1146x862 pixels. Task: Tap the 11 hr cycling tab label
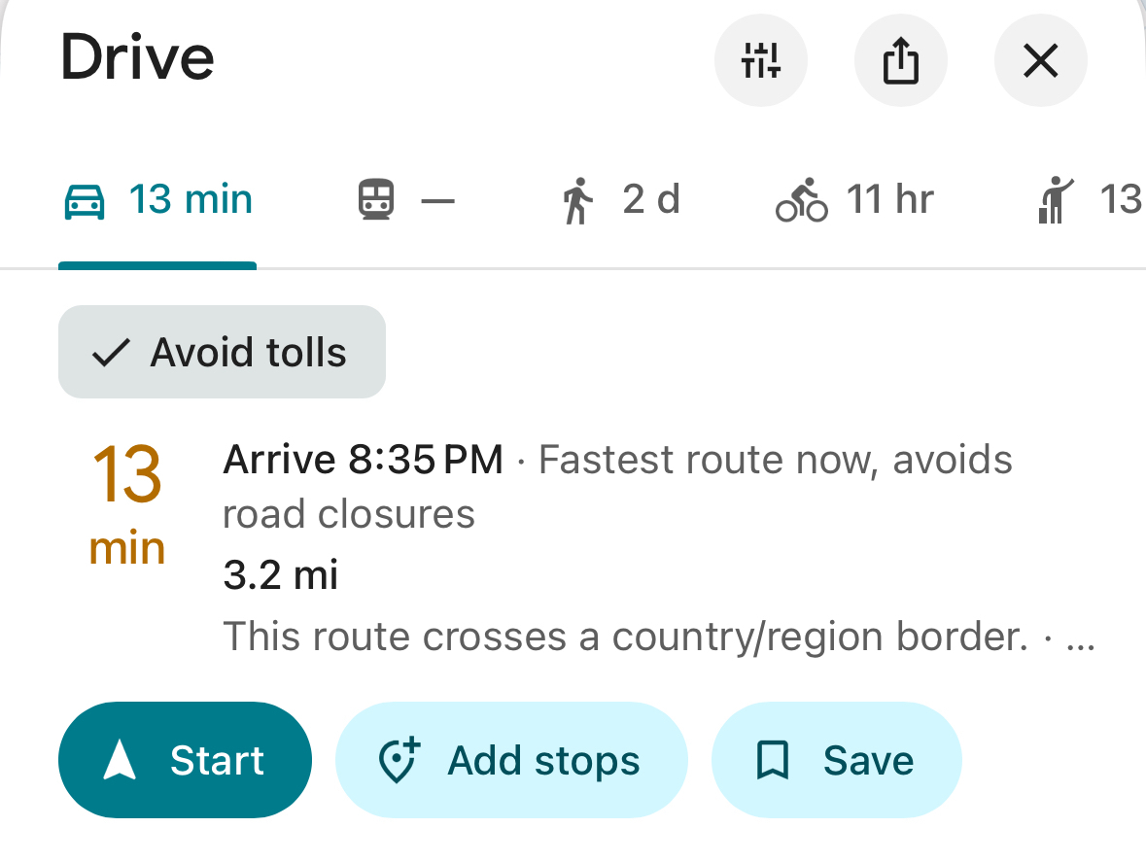[889, 200]
